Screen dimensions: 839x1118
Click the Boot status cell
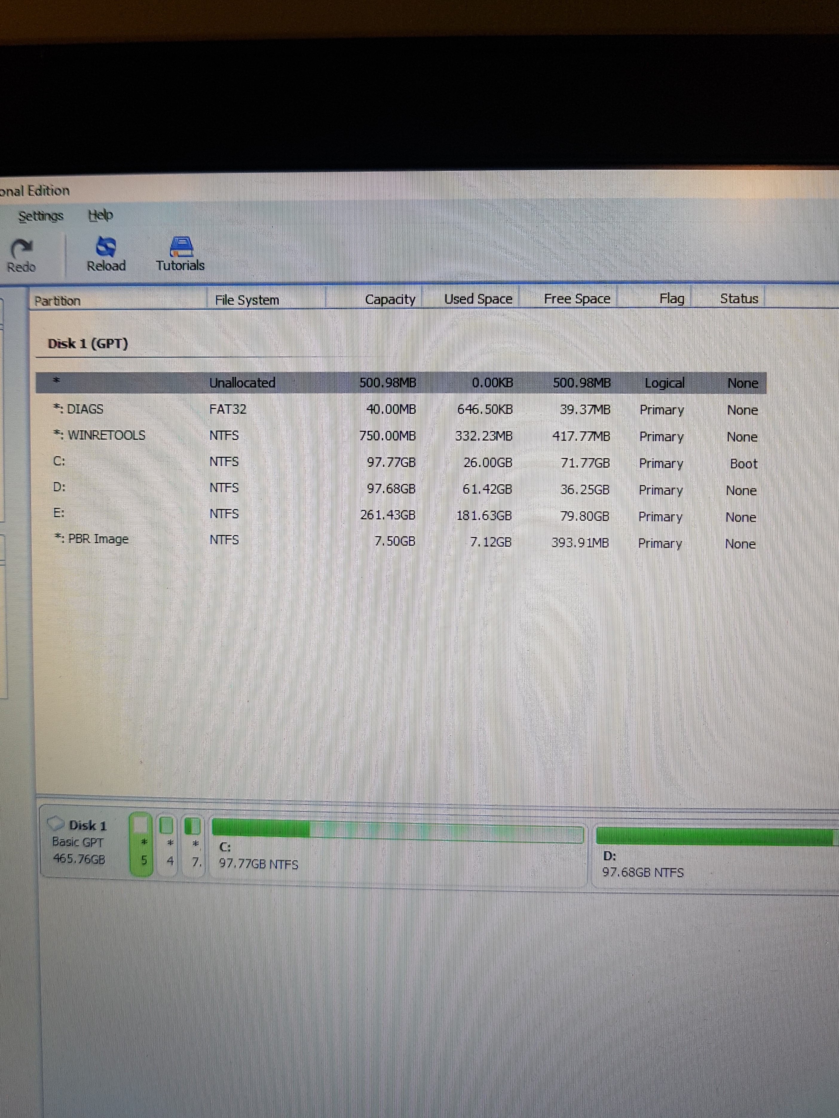(743, 463)
